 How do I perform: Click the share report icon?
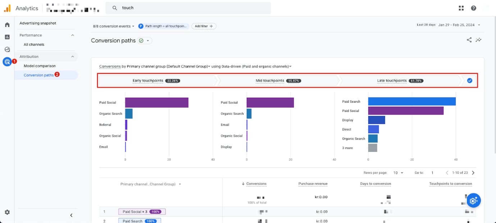(469, 40)
